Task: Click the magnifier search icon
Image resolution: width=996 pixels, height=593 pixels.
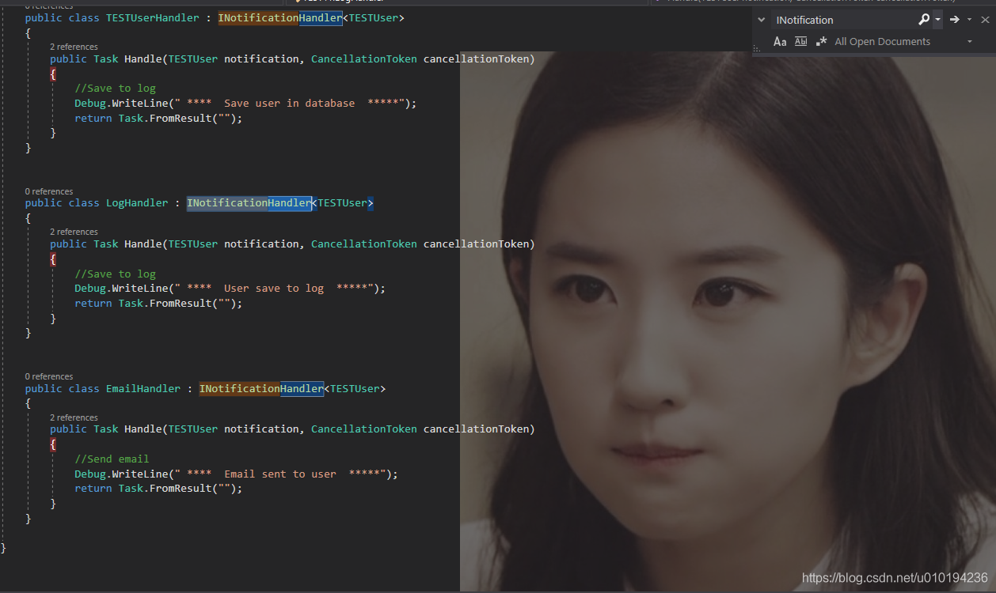Action: pos(923,20)
